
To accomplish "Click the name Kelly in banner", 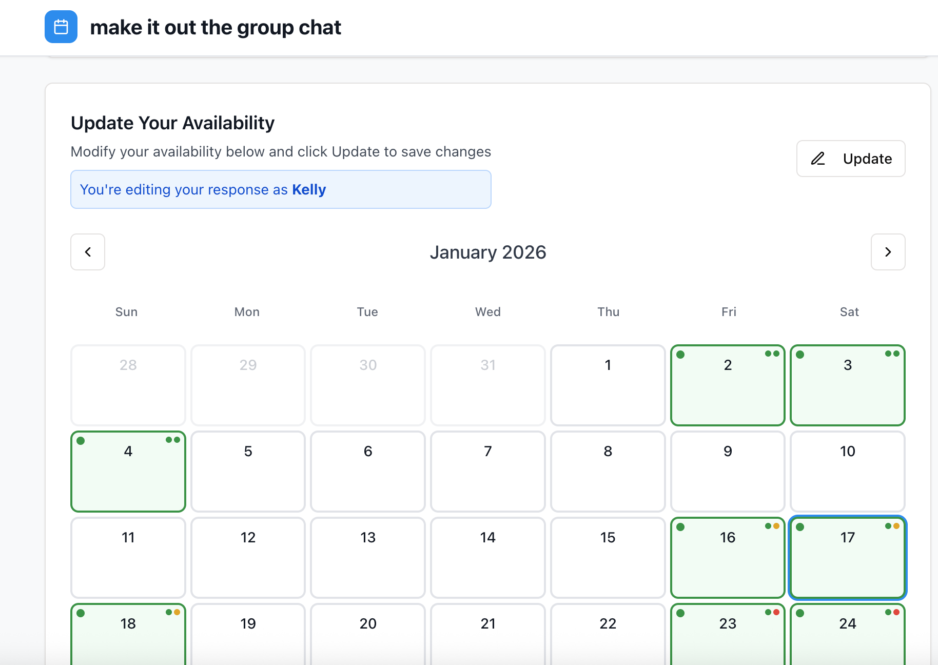I will tap(309, 189).
